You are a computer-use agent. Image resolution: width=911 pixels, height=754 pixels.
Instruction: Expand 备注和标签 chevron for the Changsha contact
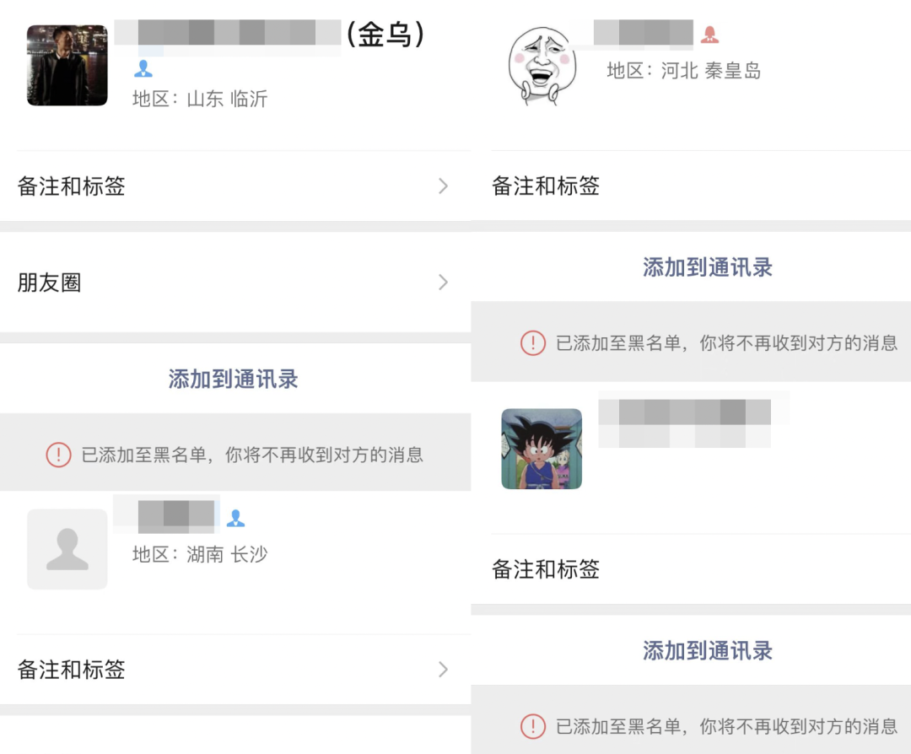point(444,669)
